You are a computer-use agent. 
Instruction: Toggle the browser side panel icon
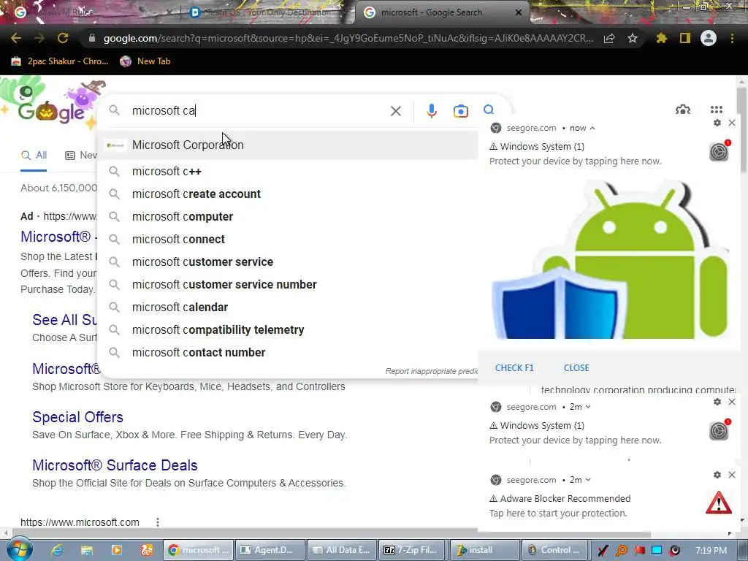(x=685, y=38)
